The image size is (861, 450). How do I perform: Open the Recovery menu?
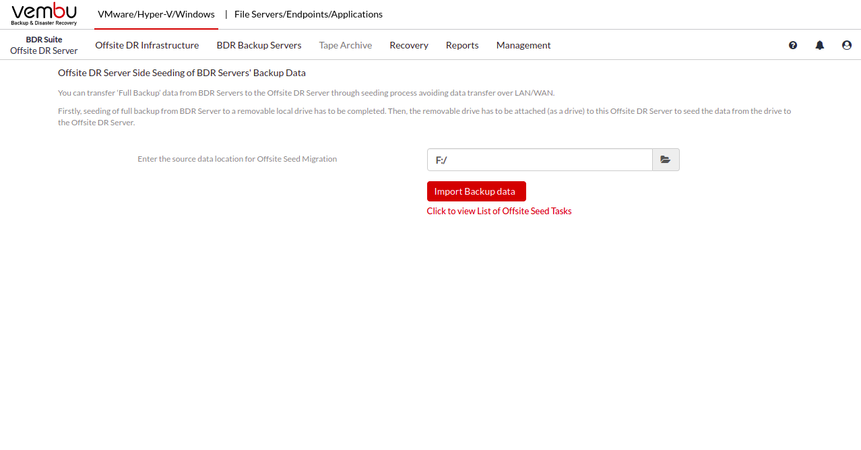(x=409, y=45)
